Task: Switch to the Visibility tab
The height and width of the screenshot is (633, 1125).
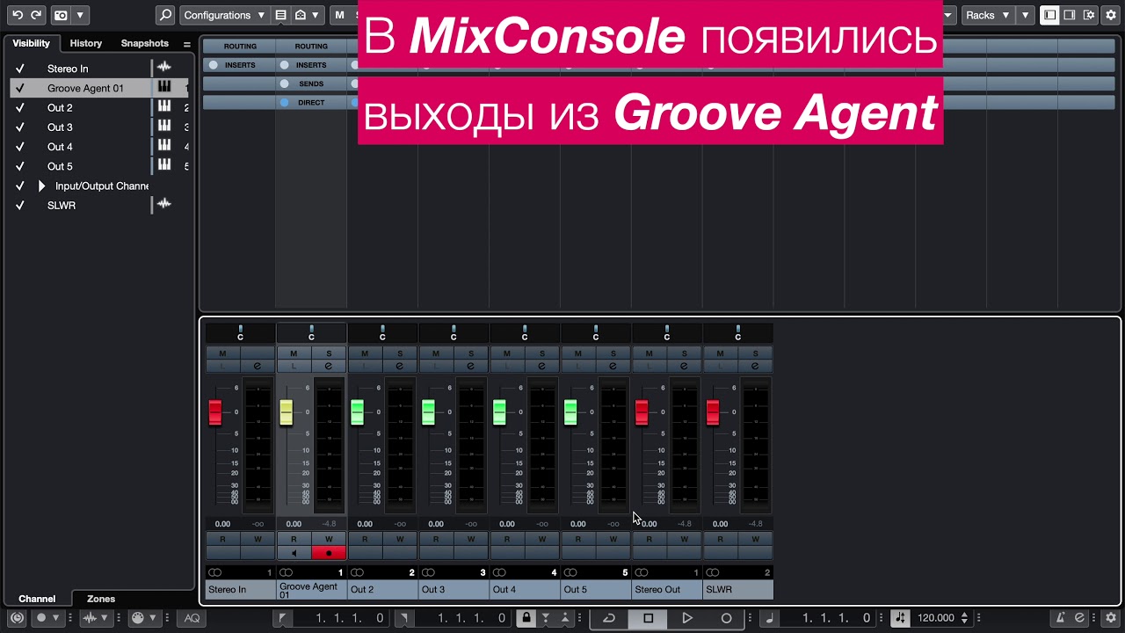Action: click(x=32, y=43)
